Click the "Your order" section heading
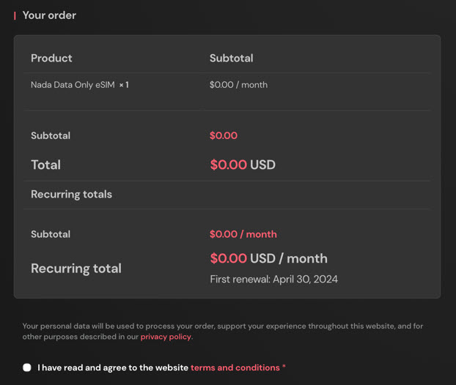This screenshot has height=385, width=456. [49, 15]
